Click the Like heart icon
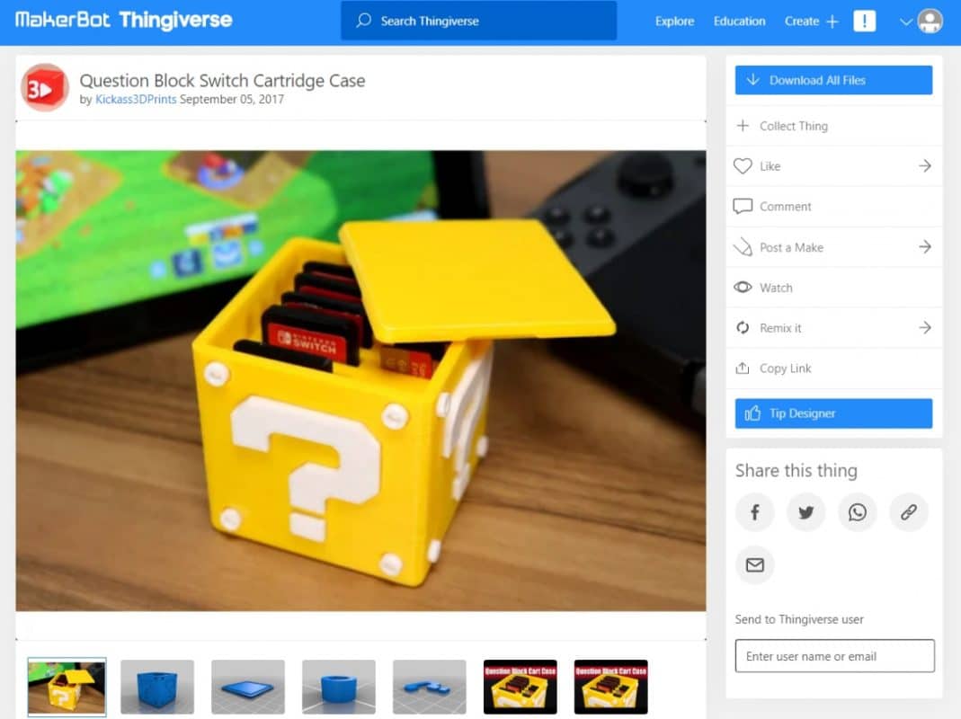 coord(743,166)
